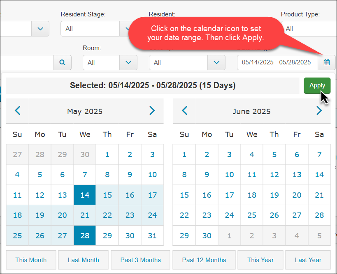This screenshot has width=337, height=274.
Task: Pick May 4 in the calendar
Action: pyautogui.click(x=17, y=174)
